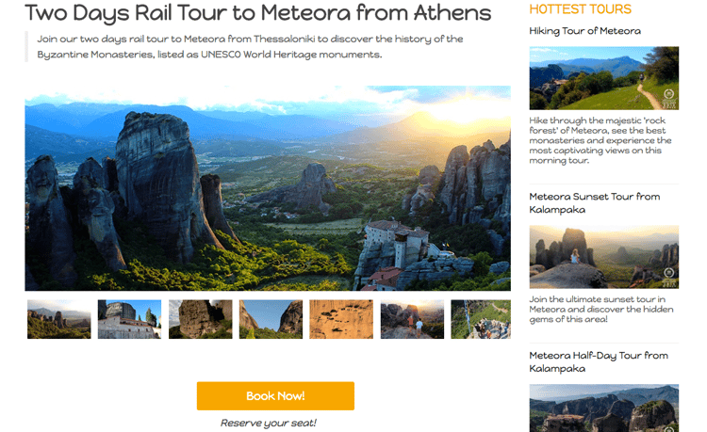Viewport: 707px width, 432px height.
Task: Select the fifth thumbnail of orange cliff caves
Action: pos(341,319)
